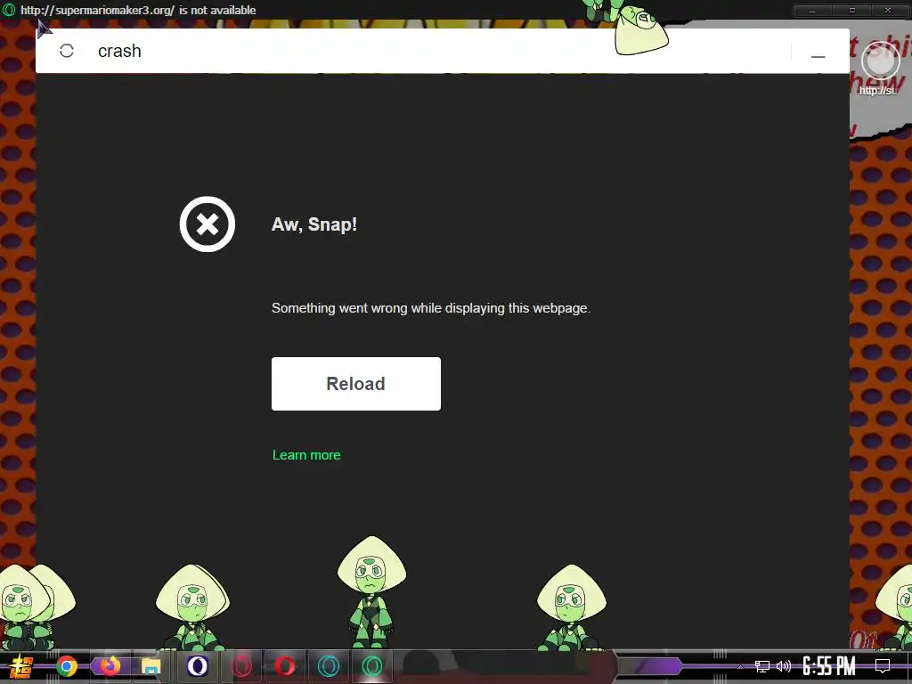This screenshot has height=684, width=912.
Task: Switch to the solid red Opera taskbar icon
Action: coord(284,666)
